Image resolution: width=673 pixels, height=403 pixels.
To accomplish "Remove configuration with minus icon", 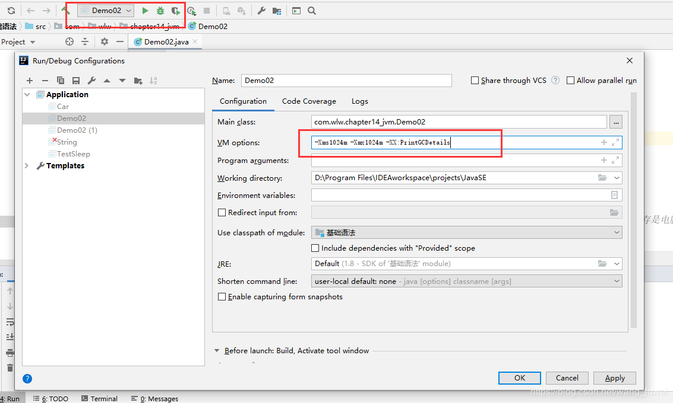I will pos(45,81).
